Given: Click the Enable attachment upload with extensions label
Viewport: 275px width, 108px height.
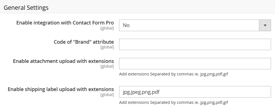Looking at the screenshot, I should point(63,61).
